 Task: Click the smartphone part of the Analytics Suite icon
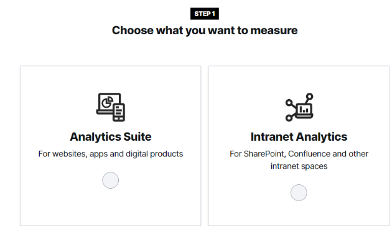click(119, 113)
